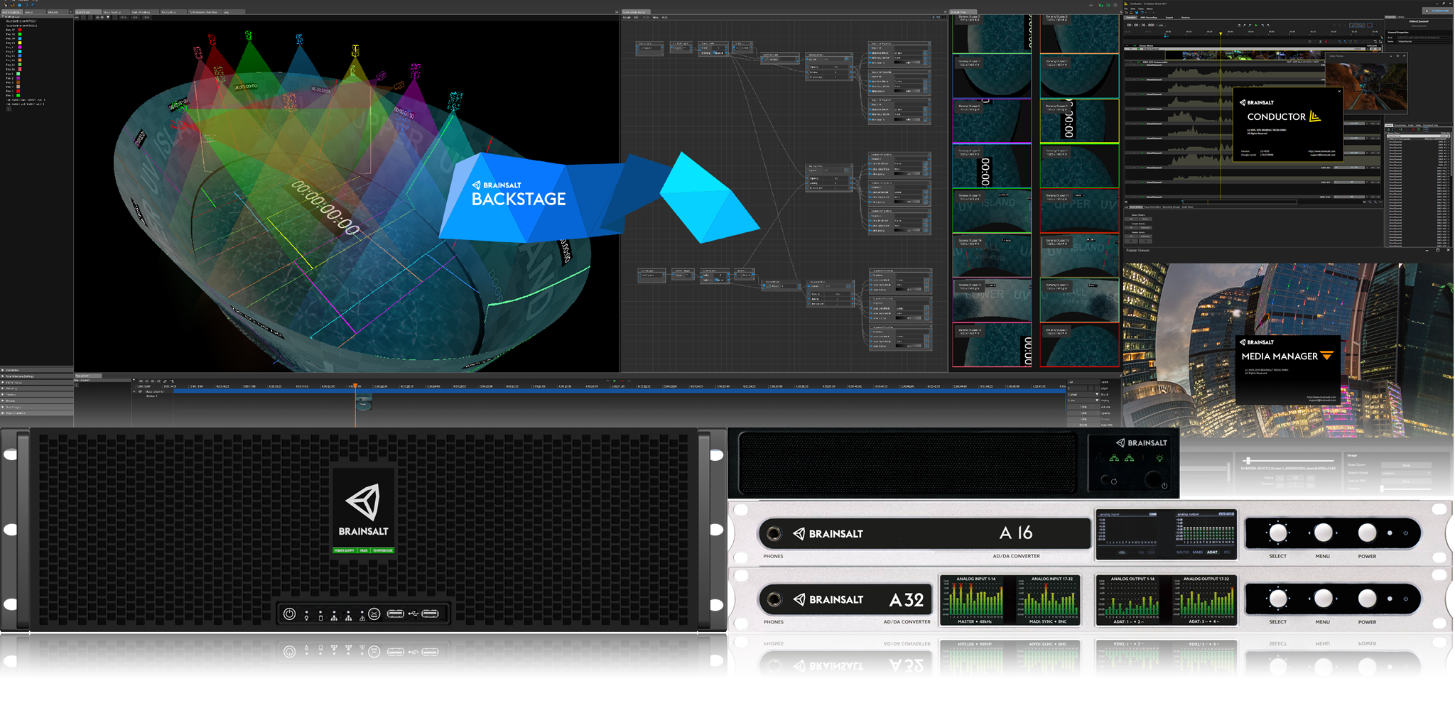Click the left USB port on the server front panel

[396, 614]
